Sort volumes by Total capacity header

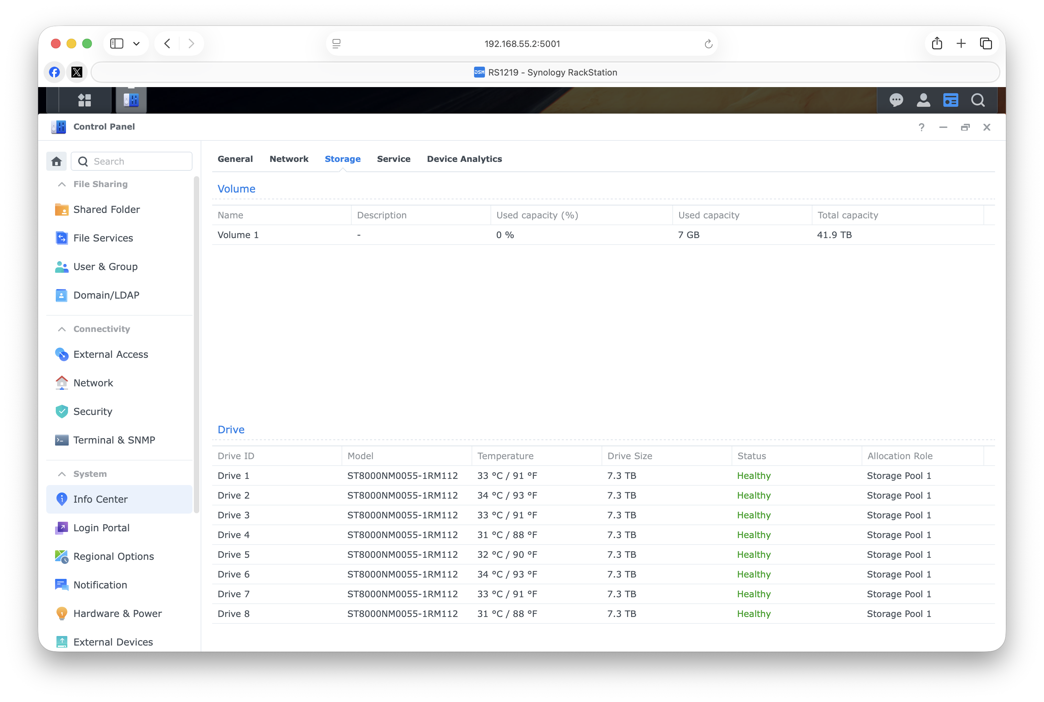click(x=898, y=215)
